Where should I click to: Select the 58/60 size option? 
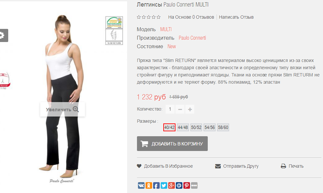coord(223,127)
